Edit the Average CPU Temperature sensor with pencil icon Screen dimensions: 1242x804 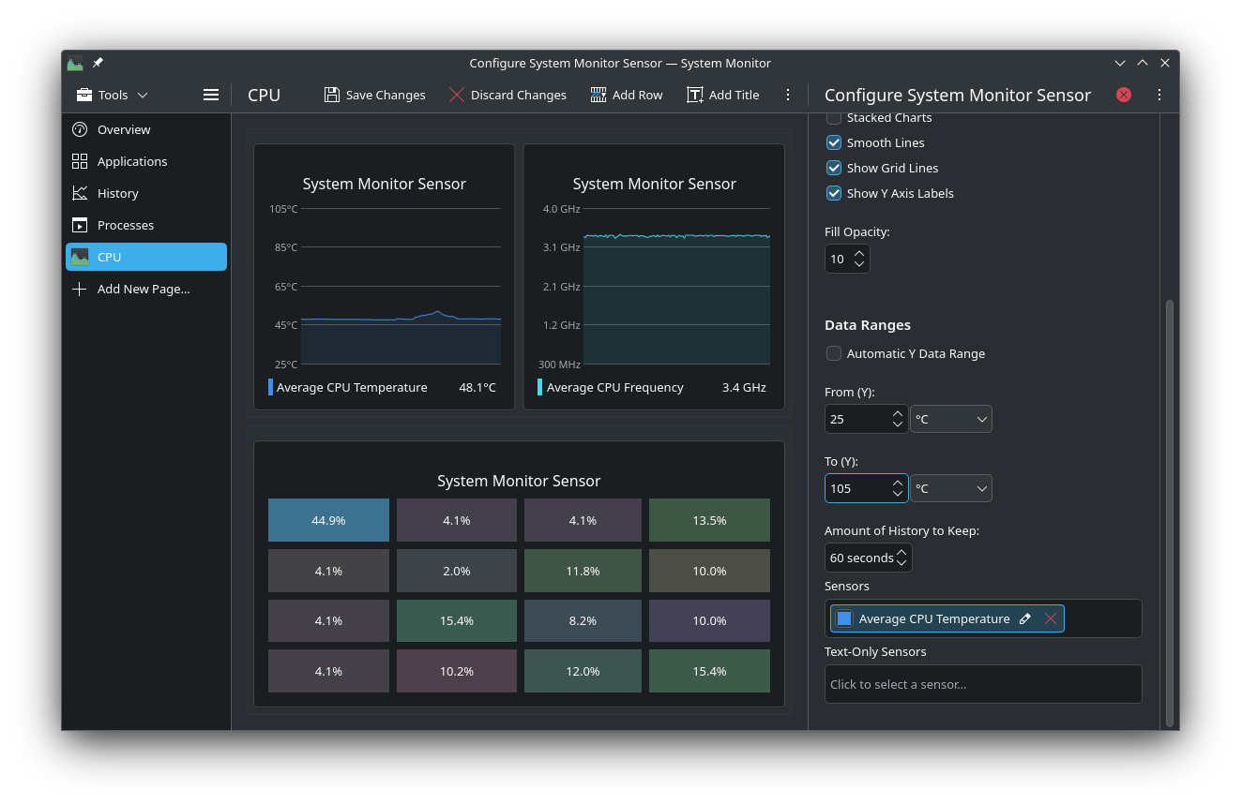point(1025,618)
